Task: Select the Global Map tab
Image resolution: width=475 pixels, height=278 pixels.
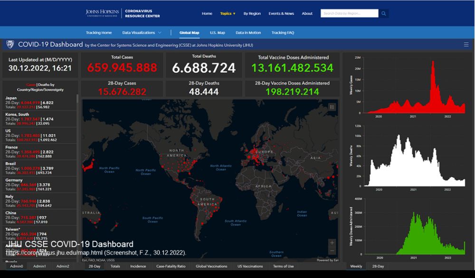Action: [189, 33]
